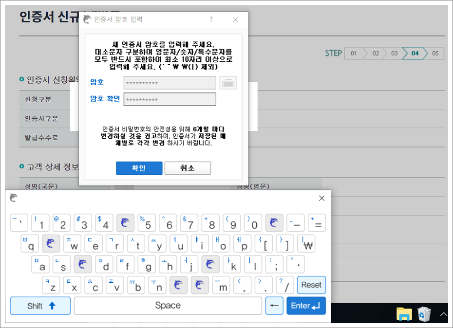The image size is (453, 328).
Task: Tap the p key
Action: (x=243, y=243)
